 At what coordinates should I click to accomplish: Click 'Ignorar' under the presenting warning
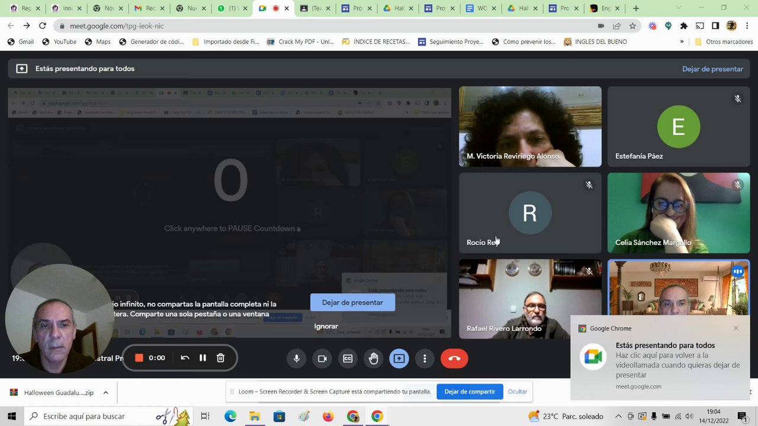pos(326,326)
